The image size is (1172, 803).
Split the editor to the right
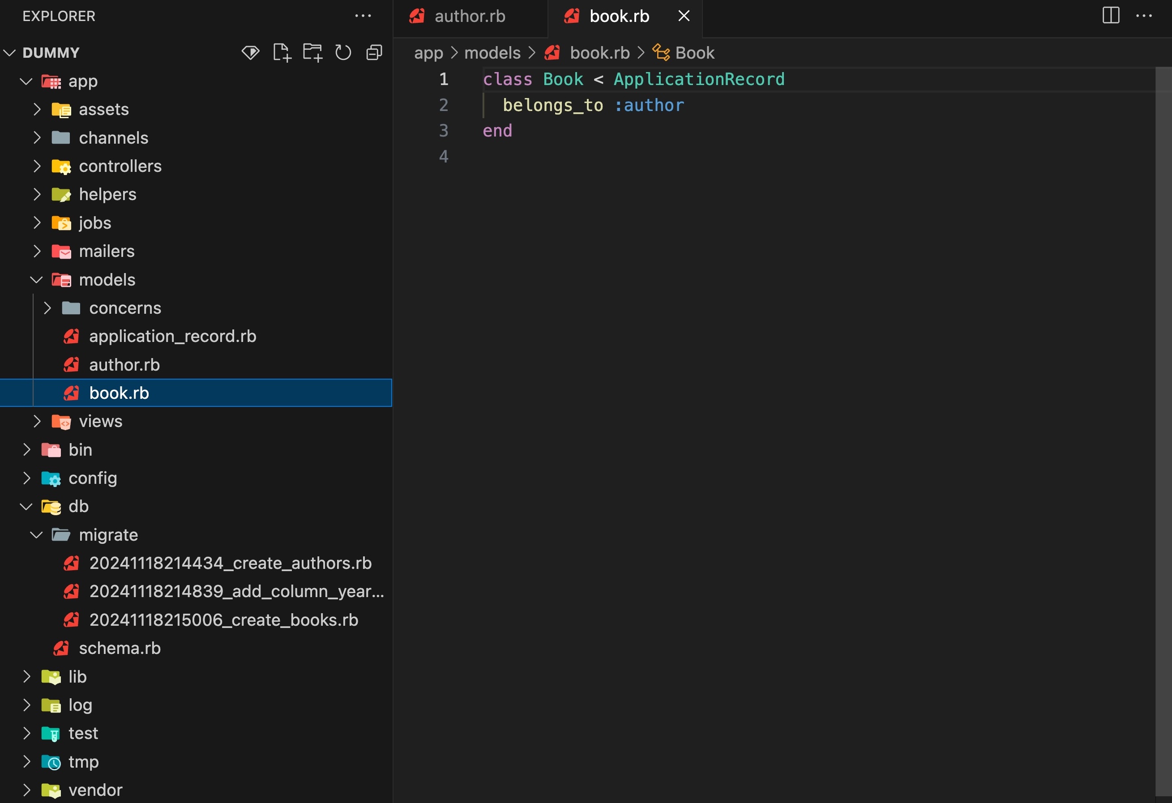tap(1111, 16)
